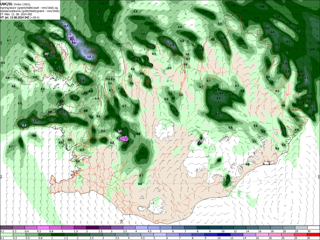Click the 3.9 precipitation value on map
This screenshot has height=240, width=320.
tap(172, 45)
